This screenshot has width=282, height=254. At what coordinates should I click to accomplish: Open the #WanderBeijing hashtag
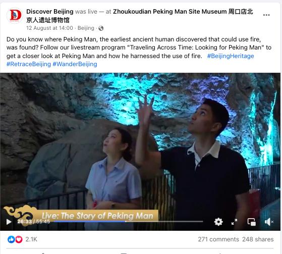[x=75, y=64]
